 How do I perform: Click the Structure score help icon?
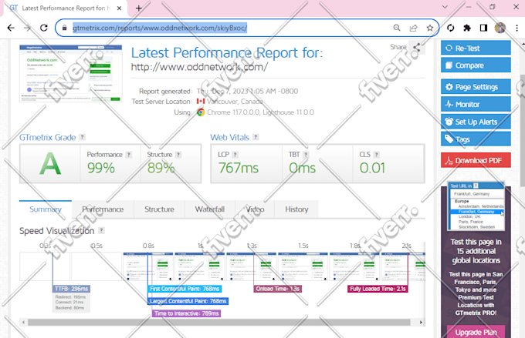pyautogui.click(x=178, y=155)
